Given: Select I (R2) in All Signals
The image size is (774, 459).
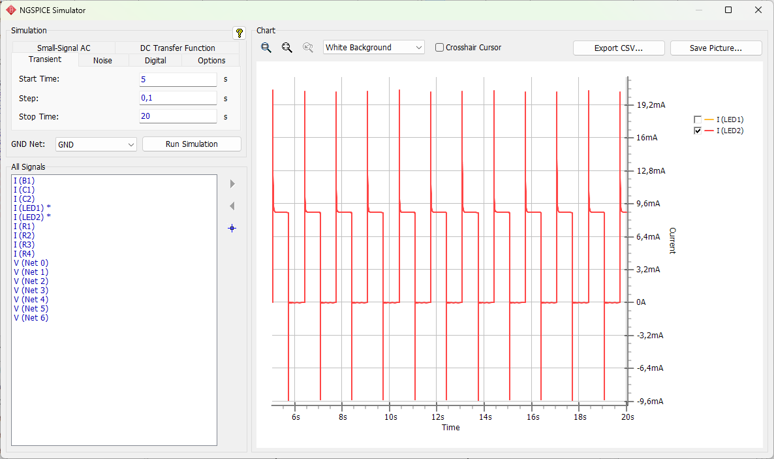Looking at the screenshot, I should (24, 236).
